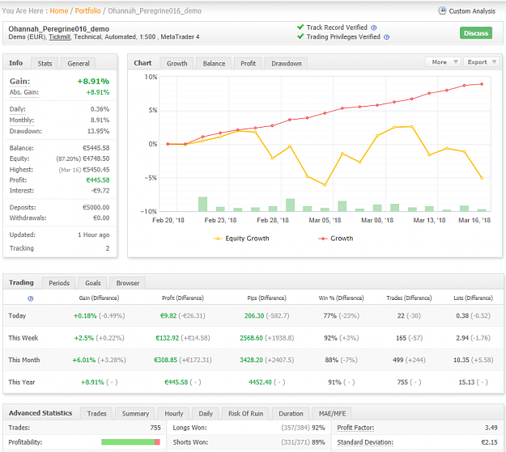506x452 pixels.
Task: Click the Abs. Gain label
Action: [x=23, y=92]
